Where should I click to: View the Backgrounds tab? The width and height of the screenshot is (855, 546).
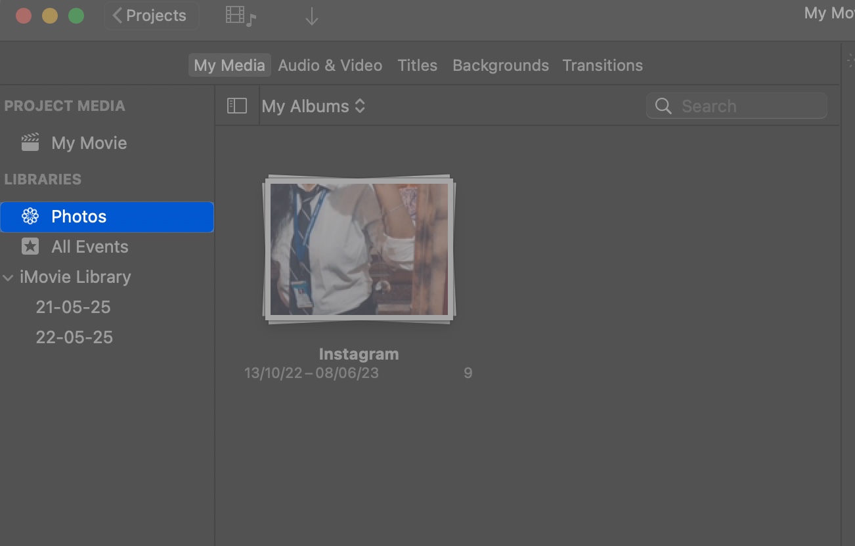click(x=500, y=65)
